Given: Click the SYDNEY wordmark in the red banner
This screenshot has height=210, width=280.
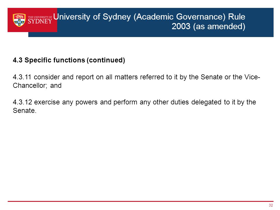Looking at the screenshot, I should click(x=40, y=21).
